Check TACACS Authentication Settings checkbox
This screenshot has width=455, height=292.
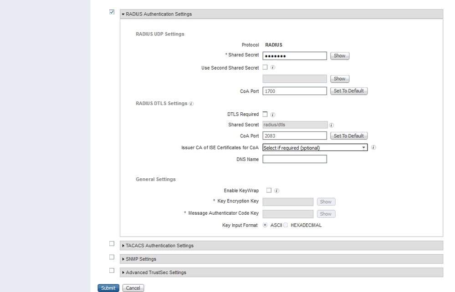[112, 244]
